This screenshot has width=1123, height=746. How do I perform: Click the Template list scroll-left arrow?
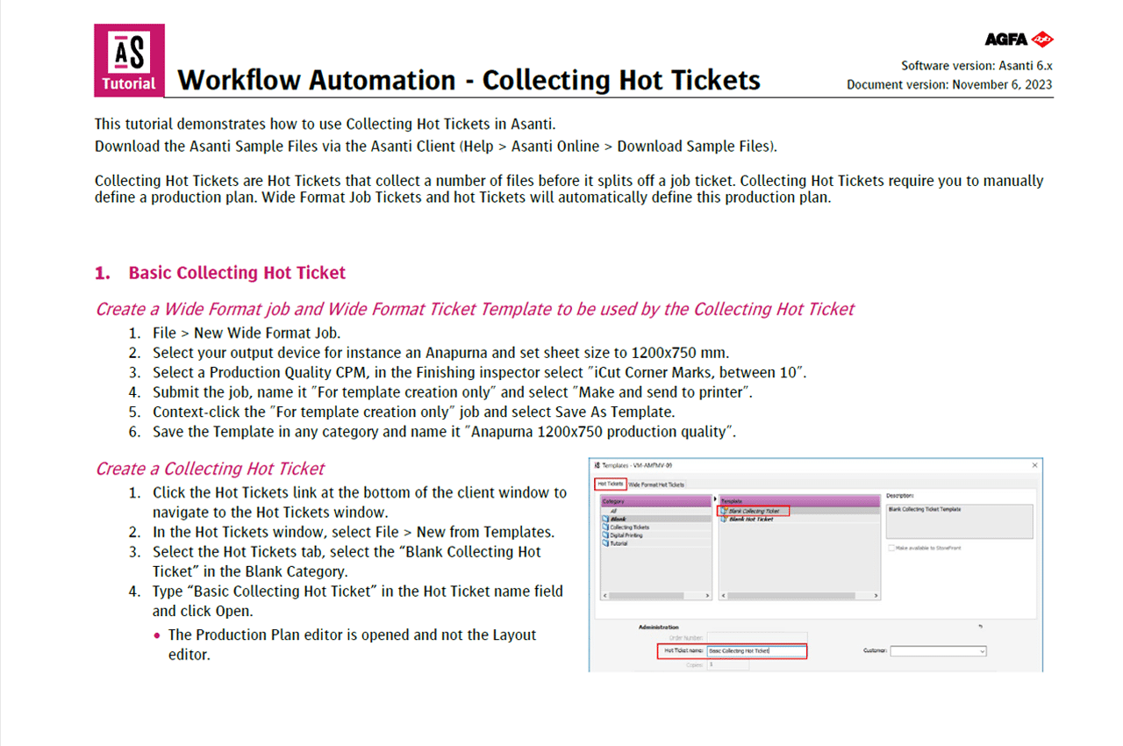(x=723, y=596)
